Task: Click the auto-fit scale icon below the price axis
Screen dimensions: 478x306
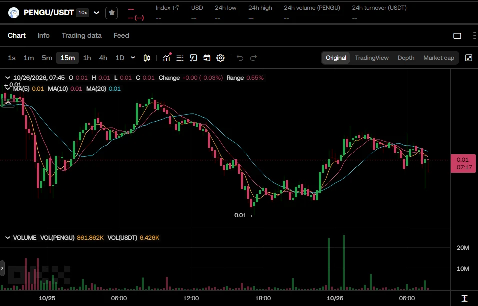Action: click(x=465, y=299)
